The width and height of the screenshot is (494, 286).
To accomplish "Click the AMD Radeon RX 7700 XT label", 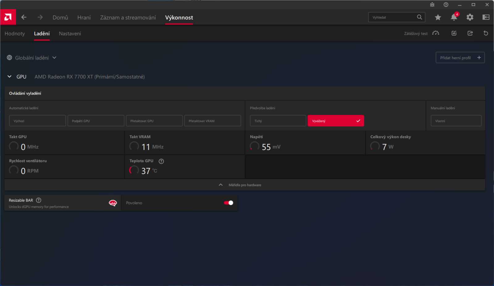I will (90, 77).
